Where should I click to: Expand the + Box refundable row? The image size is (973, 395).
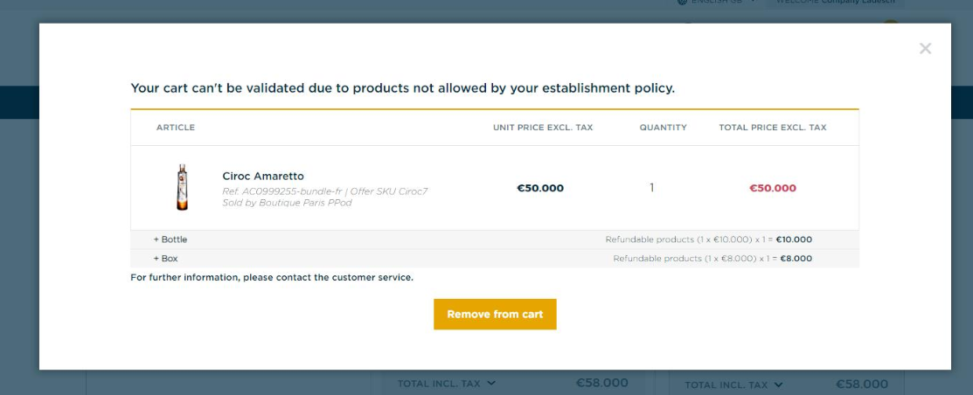(495, 259)
